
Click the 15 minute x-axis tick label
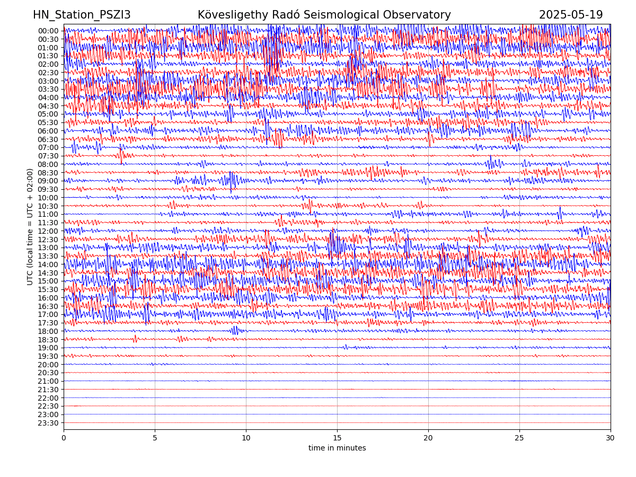337,438
